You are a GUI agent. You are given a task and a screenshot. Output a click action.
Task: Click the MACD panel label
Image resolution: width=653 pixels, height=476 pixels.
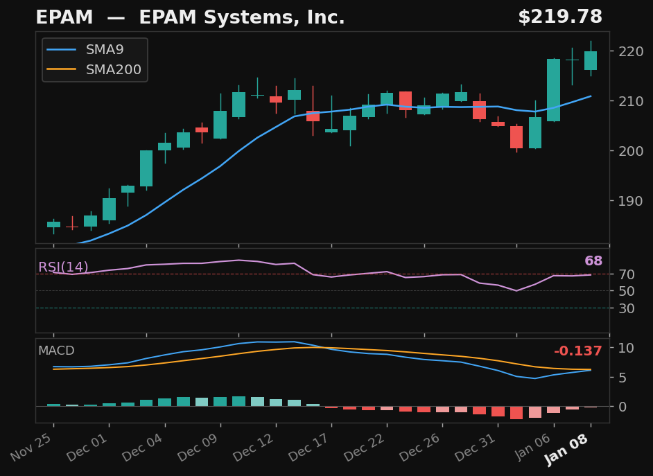tap(56, 351)
